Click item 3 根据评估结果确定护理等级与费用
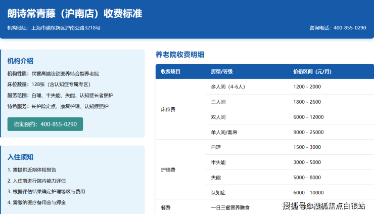The width and height of the screenshot is (374, 214). click(46, 192)
